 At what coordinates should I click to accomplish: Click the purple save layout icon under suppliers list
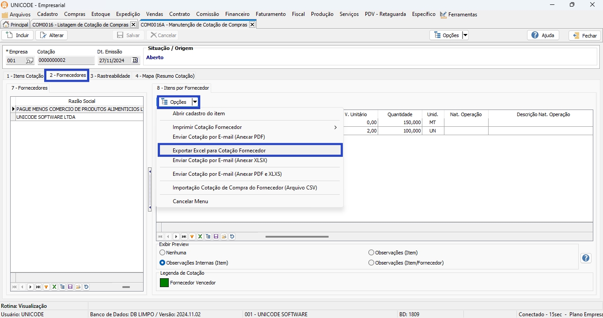(70, 287)
